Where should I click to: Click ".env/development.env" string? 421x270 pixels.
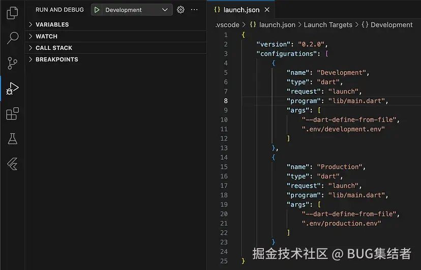343,129
